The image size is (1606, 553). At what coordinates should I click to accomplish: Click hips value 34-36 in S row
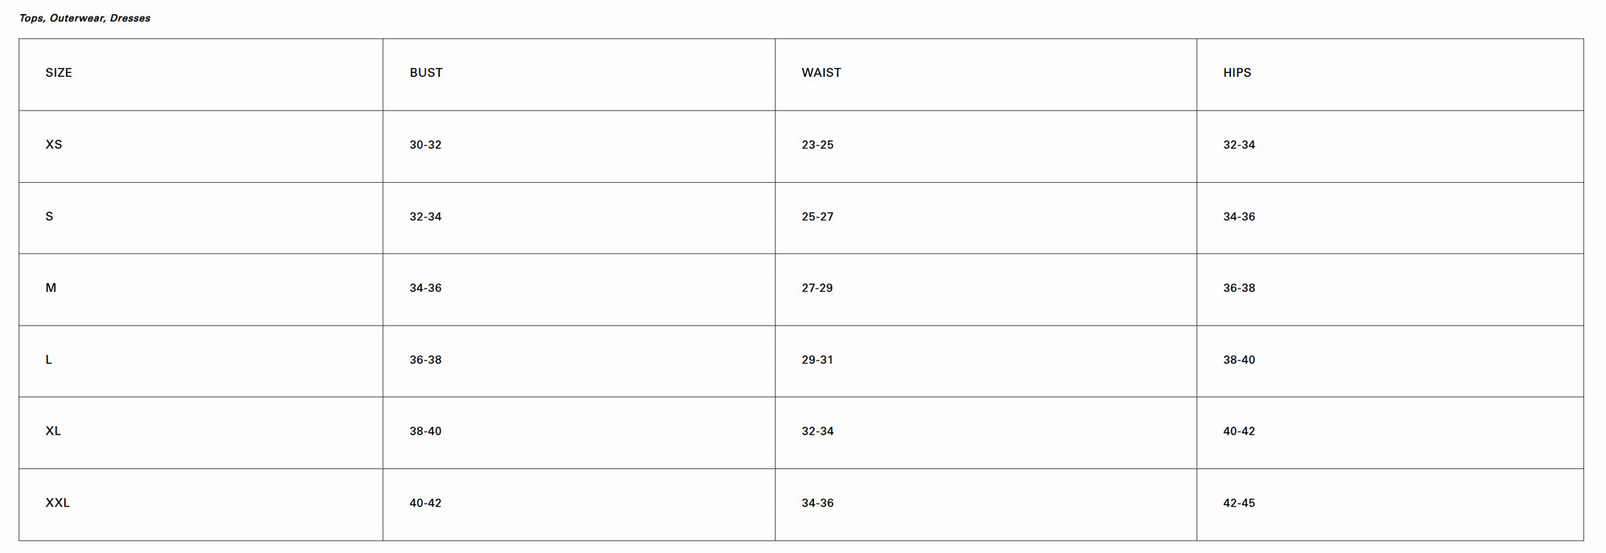pos(1239,216)
